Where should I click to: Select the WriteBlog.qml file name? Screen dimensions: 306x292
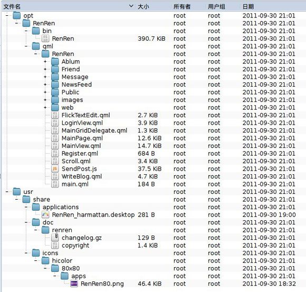coord(82,176)
